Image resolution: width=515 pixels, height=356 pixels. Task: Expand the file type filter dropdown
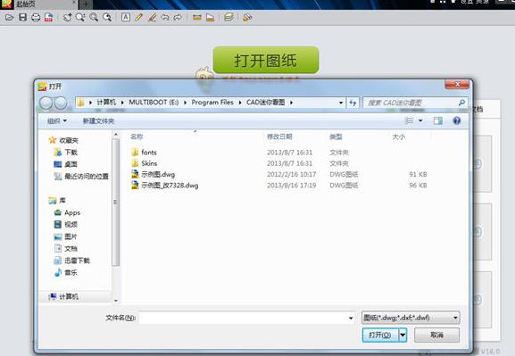click(411, 318)
